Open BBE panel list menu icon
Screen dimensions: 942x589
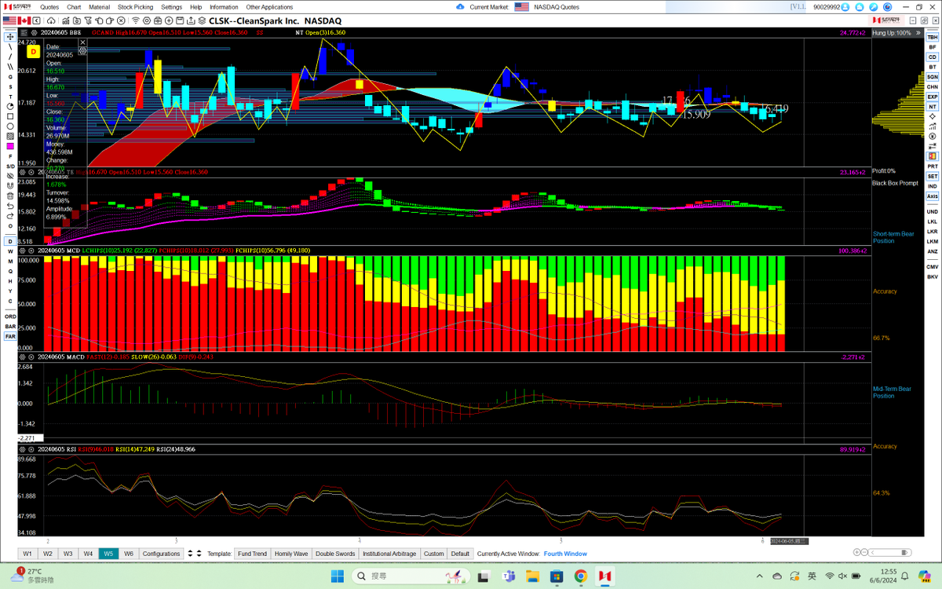pyautogui.click(x=24, y=32)
